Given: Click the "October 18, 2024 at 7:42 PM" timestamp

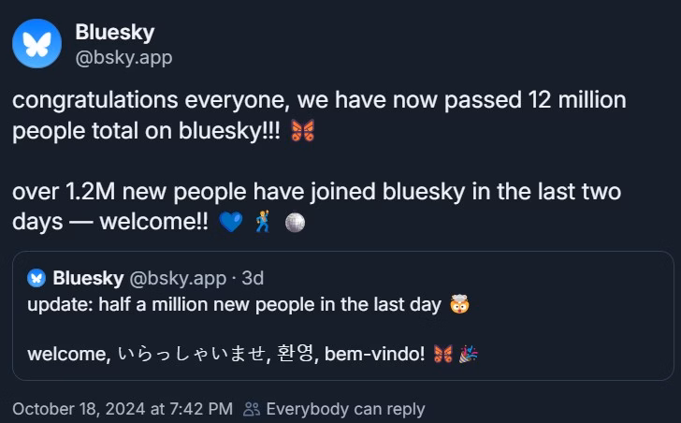Looking at the screenshot, I should pyautogui.click(x=123, y=409).
